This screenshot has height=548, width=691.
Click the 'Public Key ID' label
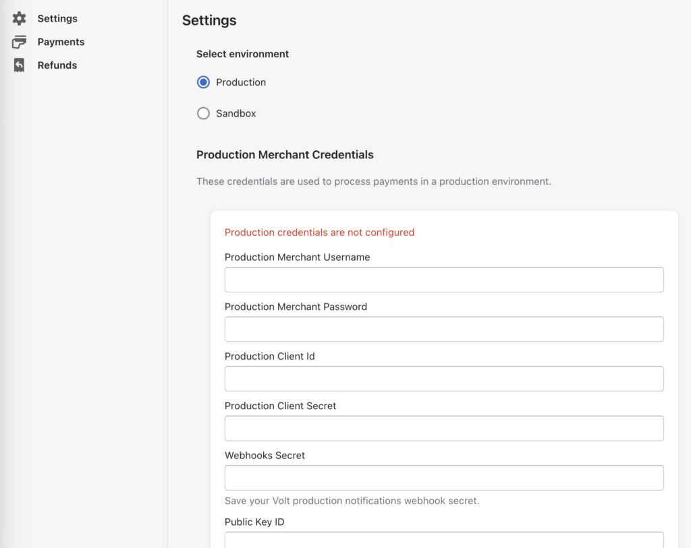point(254,522)
